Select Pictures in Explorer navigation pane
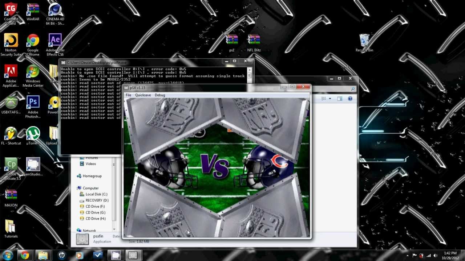Screen dimensions: 465x261 pos(92,158)
